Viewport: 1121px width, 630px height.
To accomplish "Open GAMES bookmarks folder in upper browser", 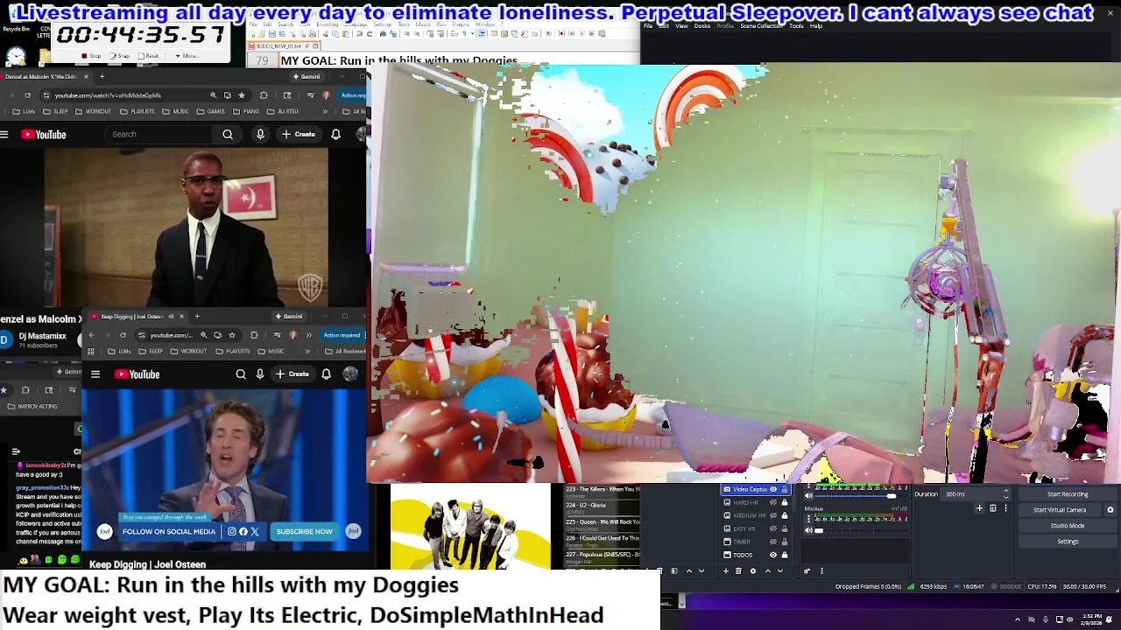I will coord(210,111).
